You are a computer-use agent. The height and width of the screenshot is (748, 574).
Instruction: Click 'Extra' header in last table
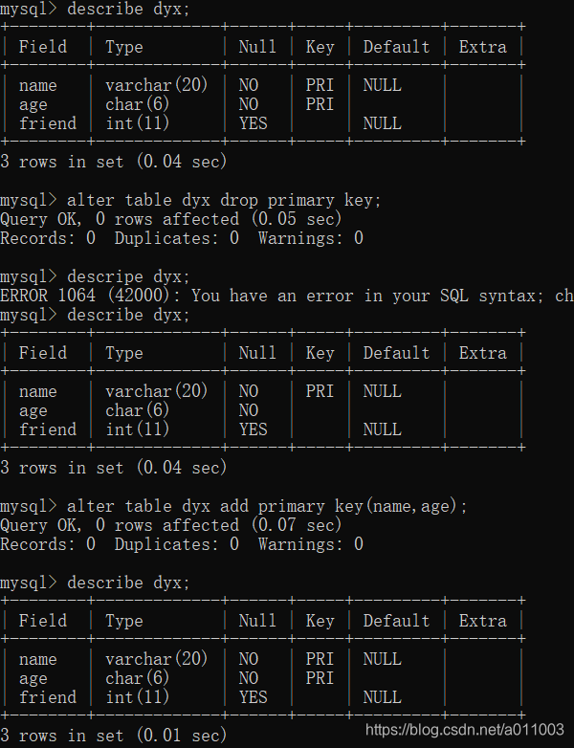(x=483, y=621)
